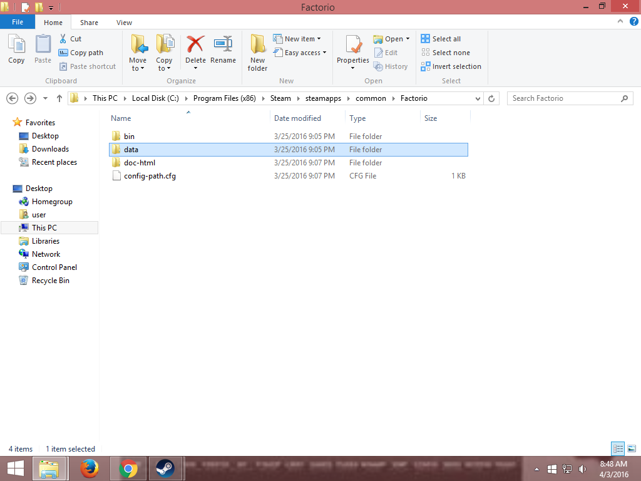Open Steam from the taskbar
641x481 pixels.
click(x=165, y=468)
